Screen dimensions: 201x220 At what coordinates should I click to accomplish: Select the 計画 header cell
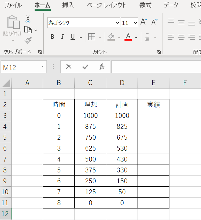pos(122,105)
